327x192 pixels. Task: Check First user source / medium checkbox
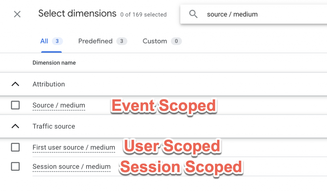[15, 147]
